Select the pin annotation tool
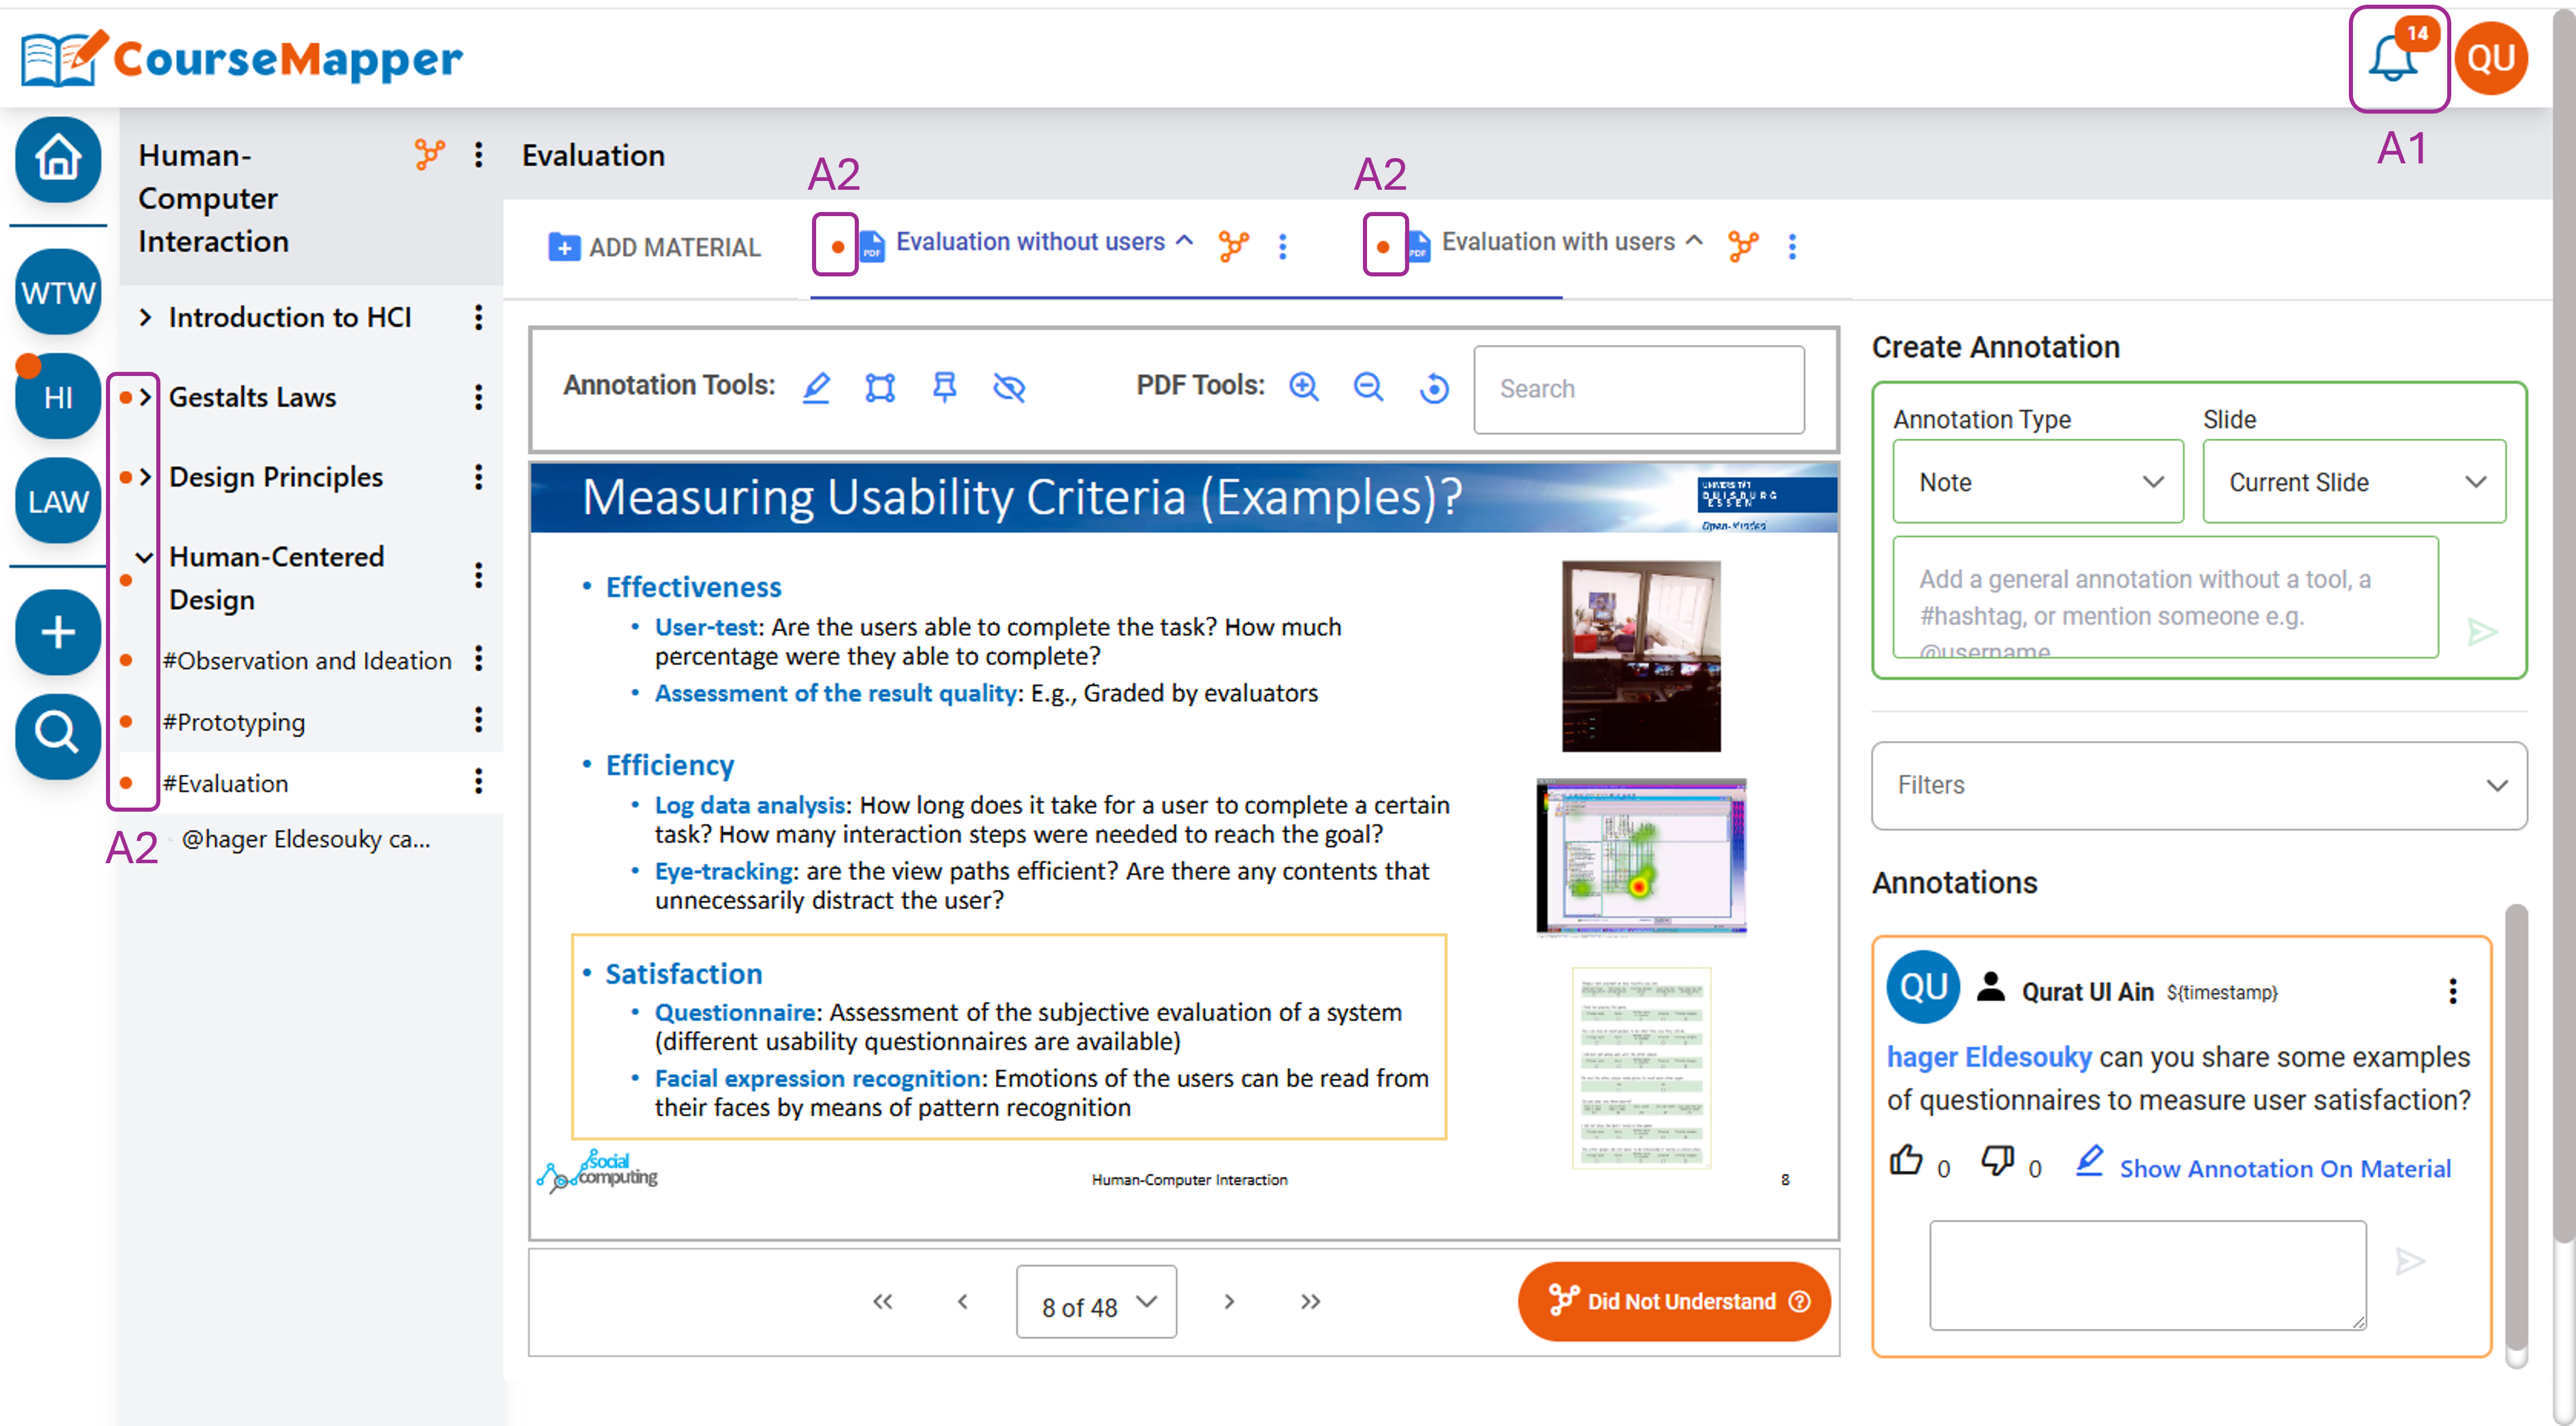 [944, 387]
